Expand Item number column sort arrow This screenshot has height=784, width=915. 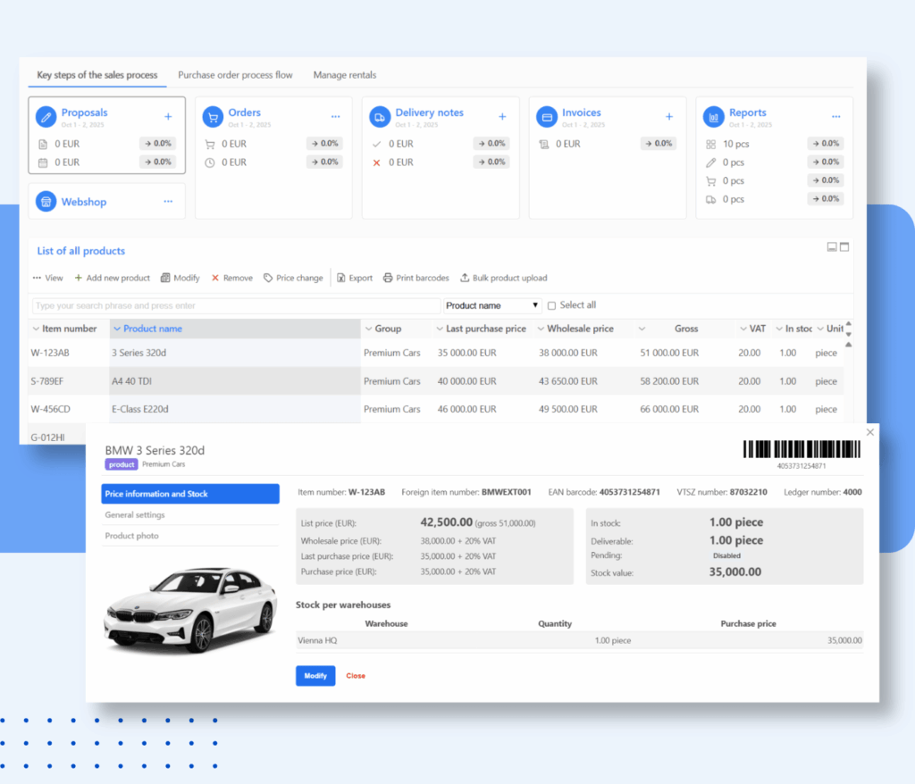tap(36, 329)
